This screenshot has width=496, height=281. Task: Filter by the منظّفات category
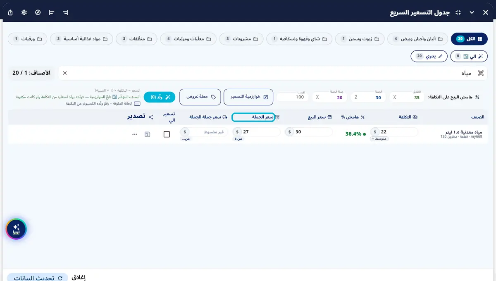(136, 39)
